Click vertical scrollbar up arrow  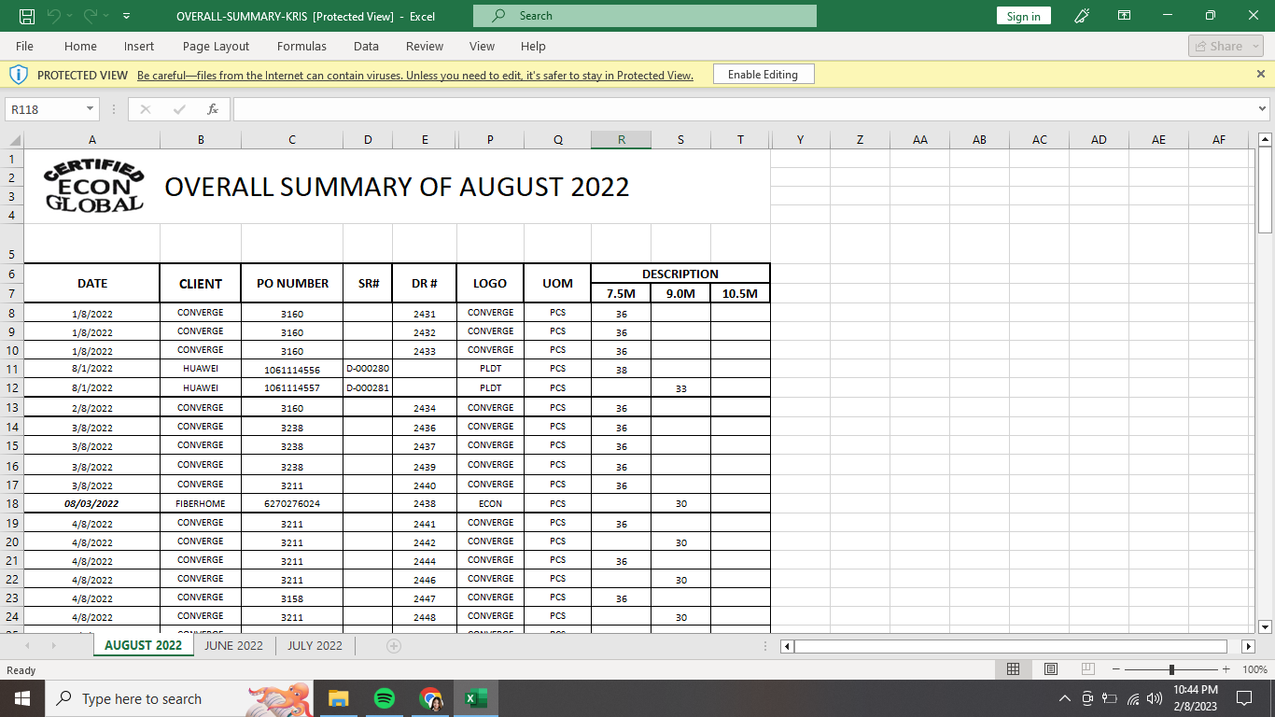tap(1266, 140)
